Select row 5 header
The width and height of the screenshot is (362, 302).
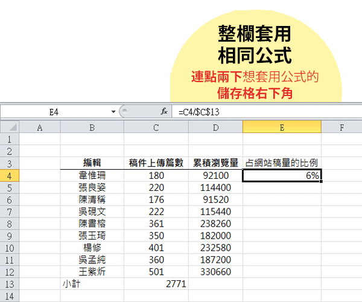(10, 188)
